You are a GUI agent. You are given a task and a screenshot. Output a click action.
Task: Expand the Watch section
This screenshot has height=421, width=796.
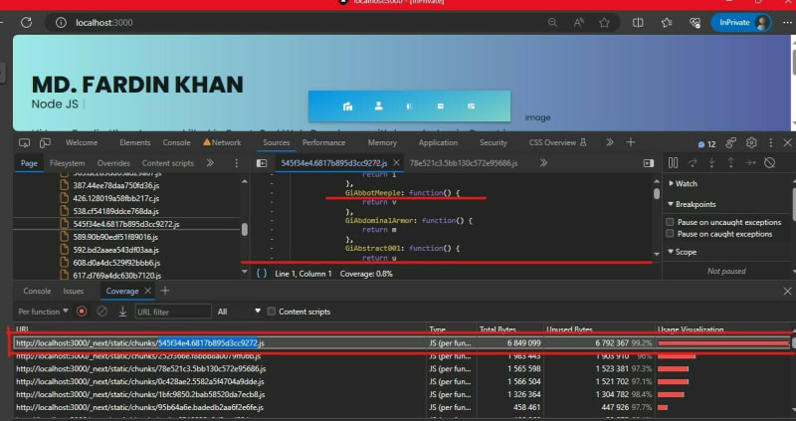click(684, 184)
